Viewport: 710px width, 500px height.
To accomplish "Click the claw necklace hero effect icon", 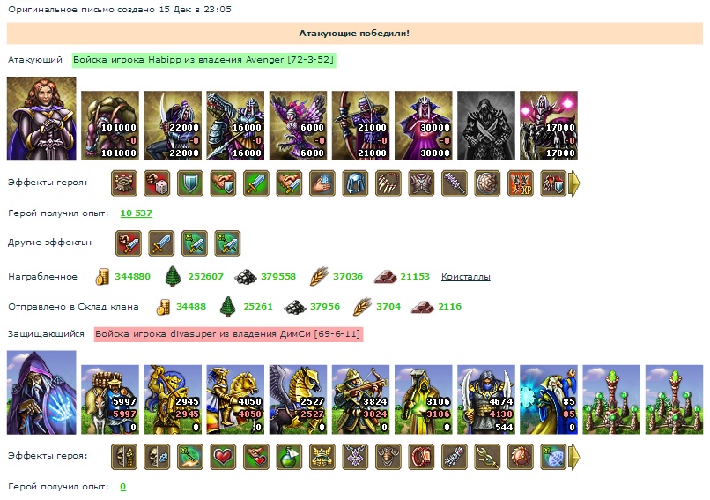I will [388, 183].
